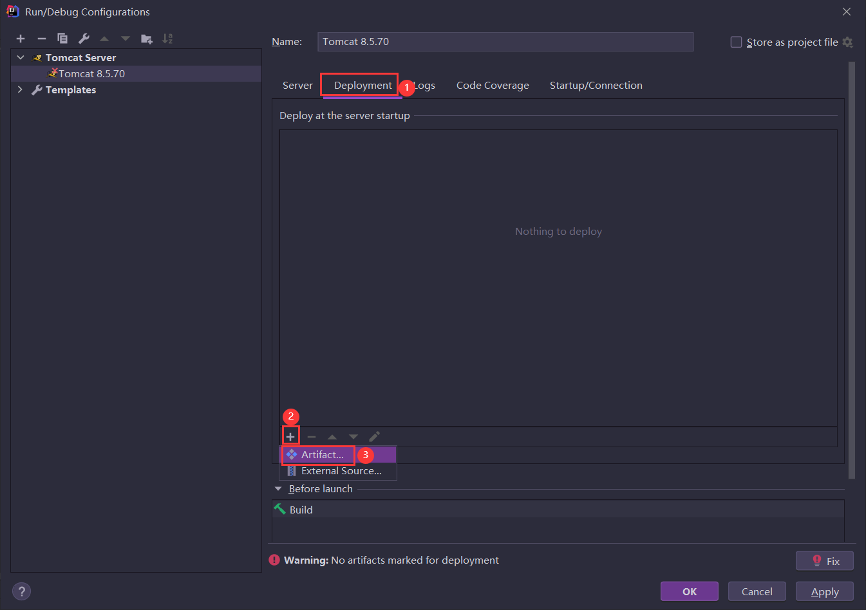Collapse the Before launch section
The height and width of the screenshot is (610, 866).
(278, 489)
